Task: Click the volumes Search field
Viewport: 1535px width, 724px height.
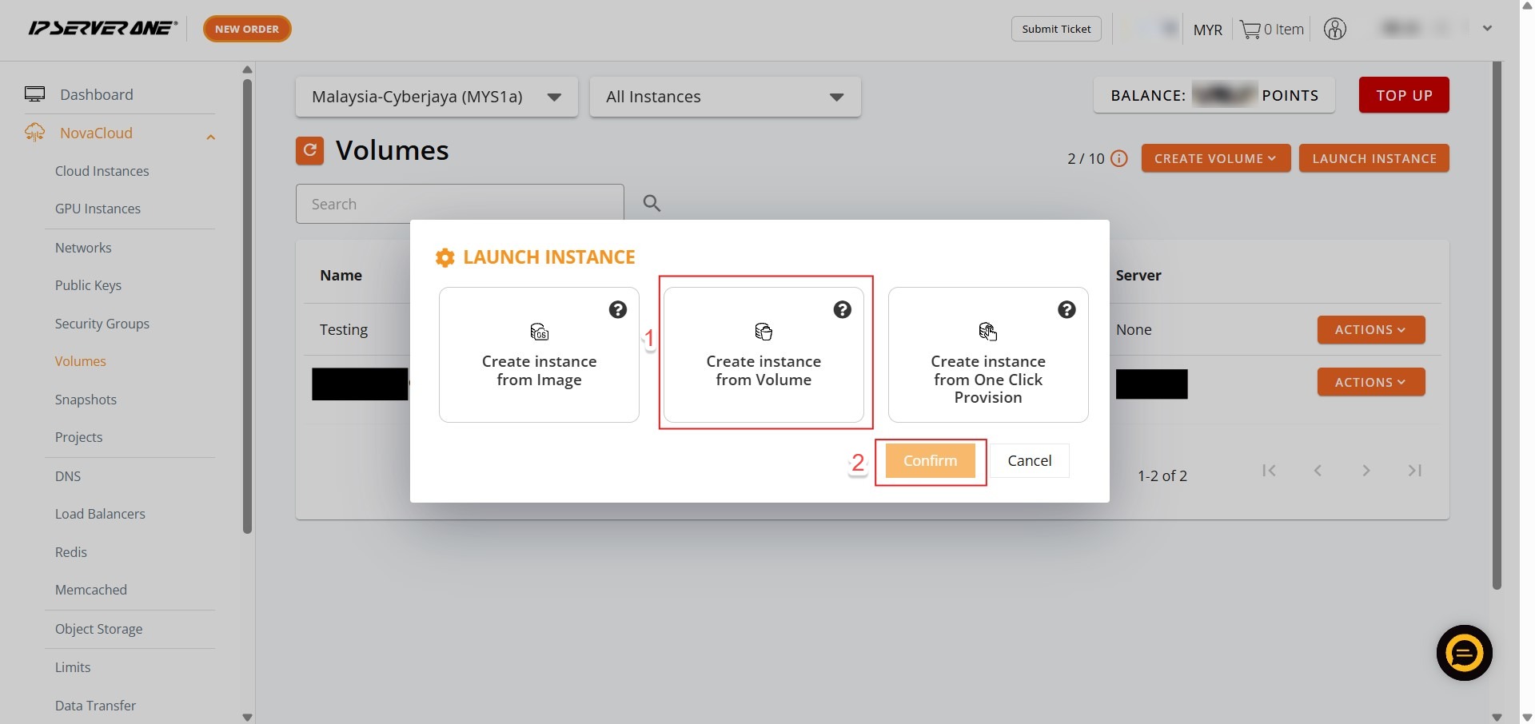Action: [459, 204]
